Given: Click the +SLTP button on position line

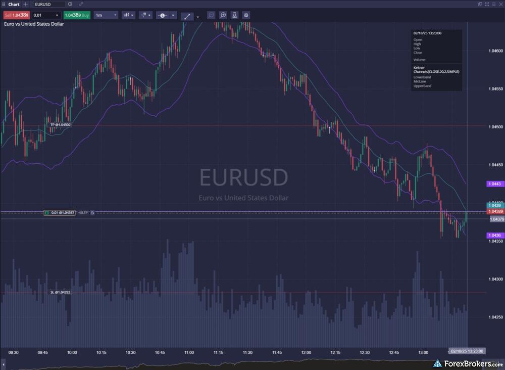Looking at the screenshot, I should click(x=83, y=213).
